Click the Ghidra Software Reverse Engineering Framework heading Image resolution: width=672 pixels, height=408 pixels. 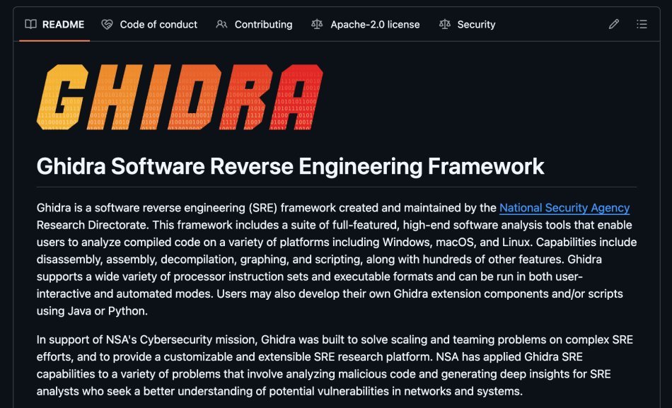coord(290,166)
